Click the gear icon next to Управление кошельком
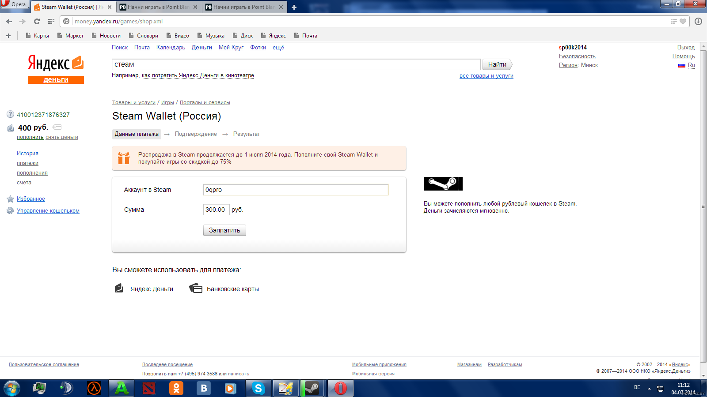 [x=10, y=210]
